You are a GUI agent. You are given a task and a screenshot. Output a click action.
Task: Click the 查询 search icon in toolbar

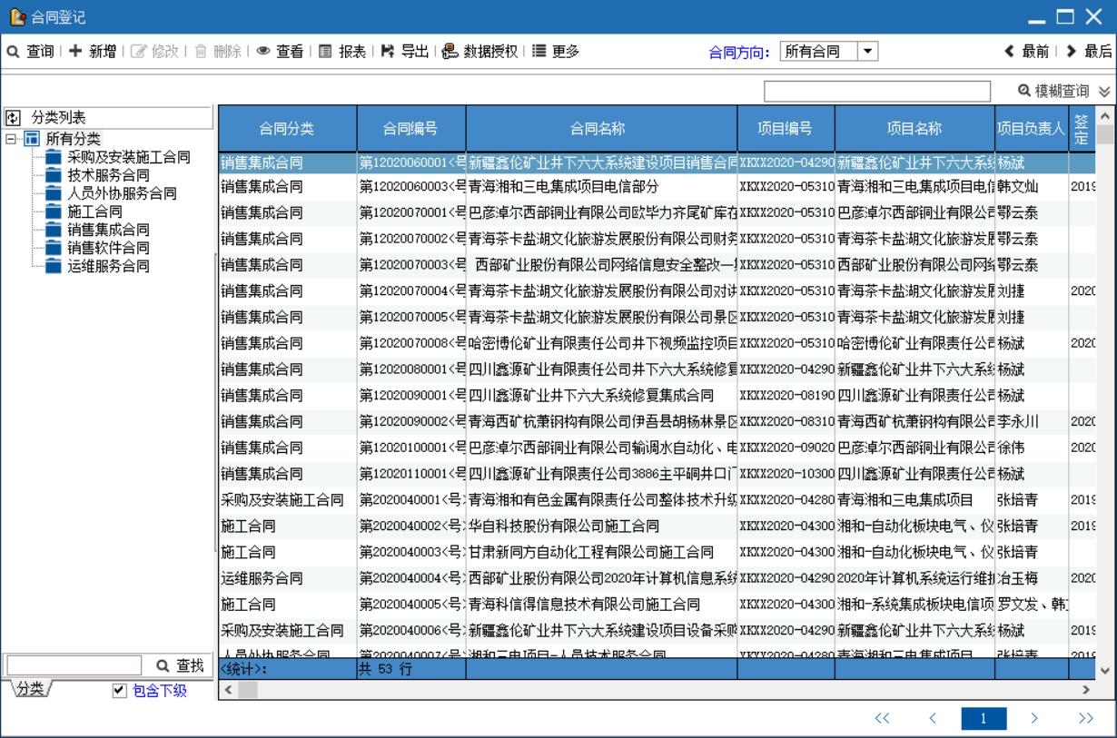(14, 52)
